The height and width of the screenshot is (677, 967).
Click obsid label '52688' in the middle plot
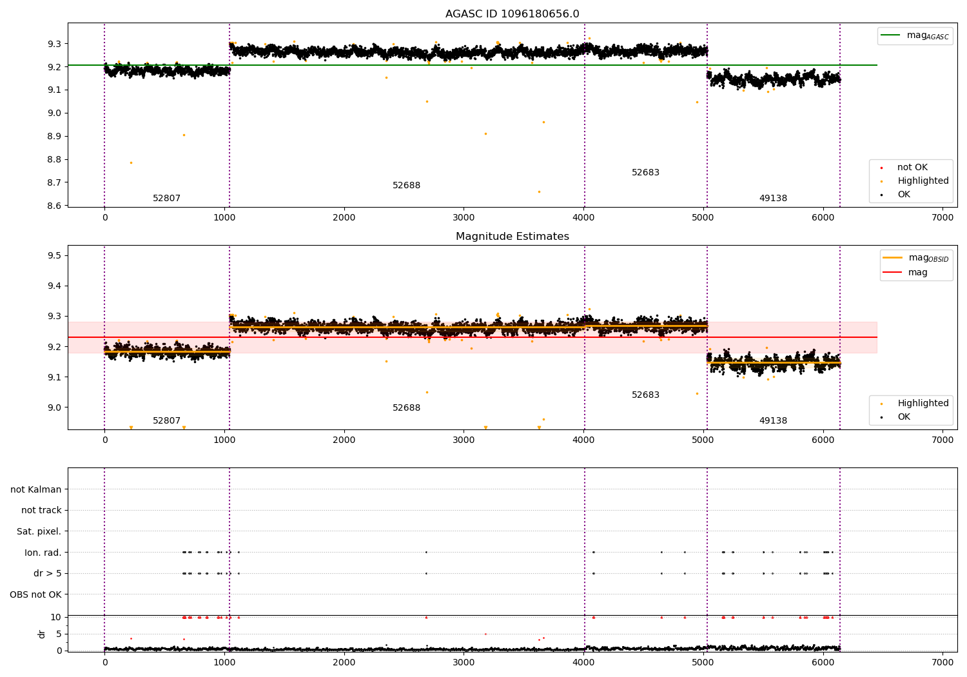click(406, 408)
